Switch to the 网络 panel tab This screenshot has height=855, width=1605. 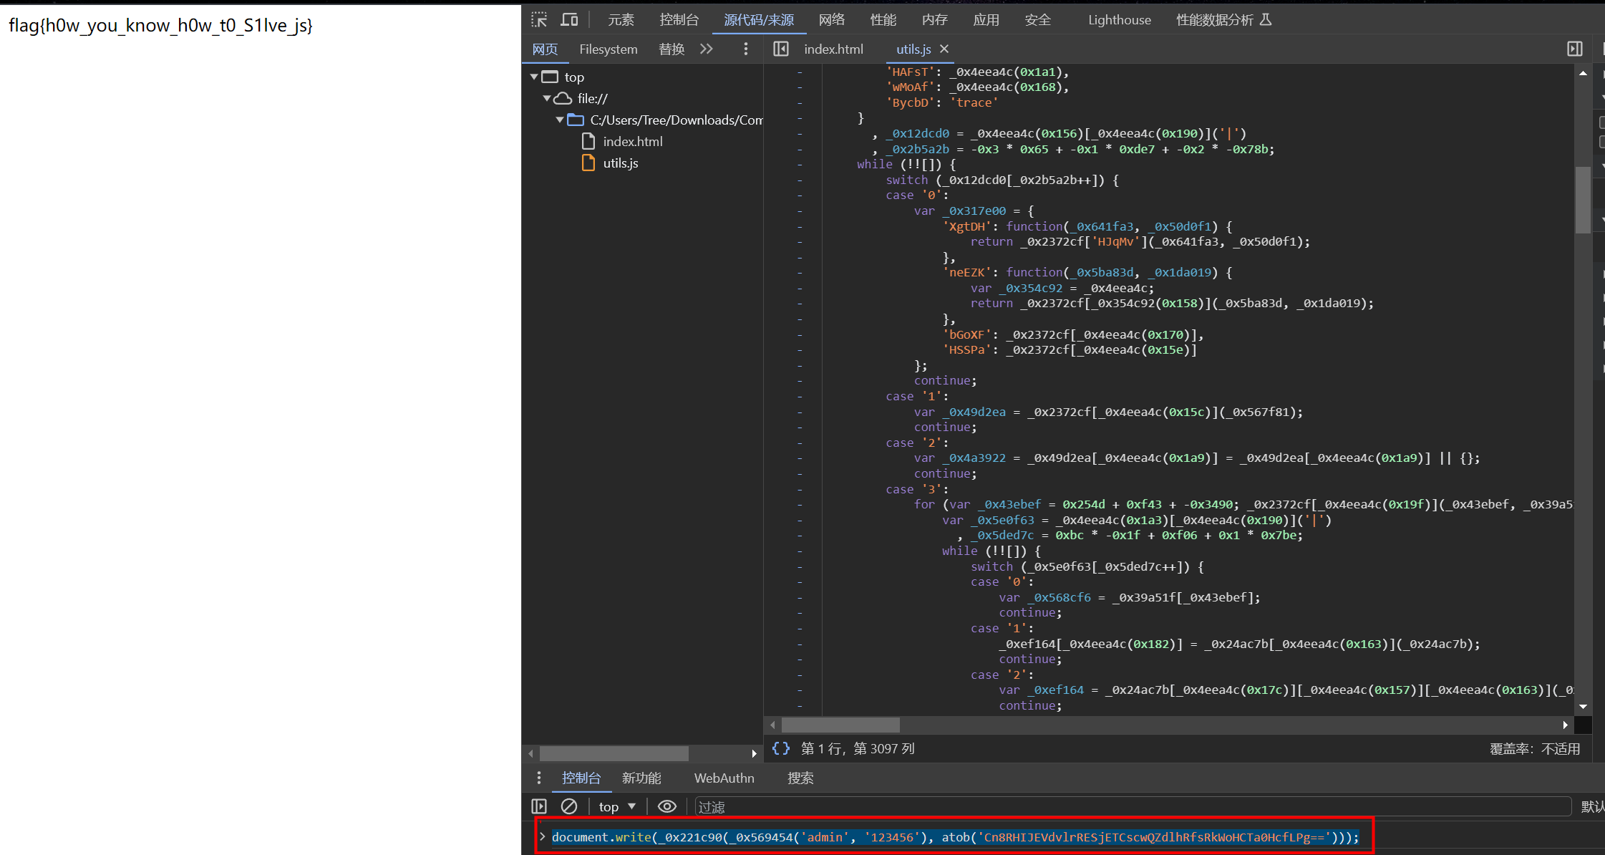(x=831, y=20)
